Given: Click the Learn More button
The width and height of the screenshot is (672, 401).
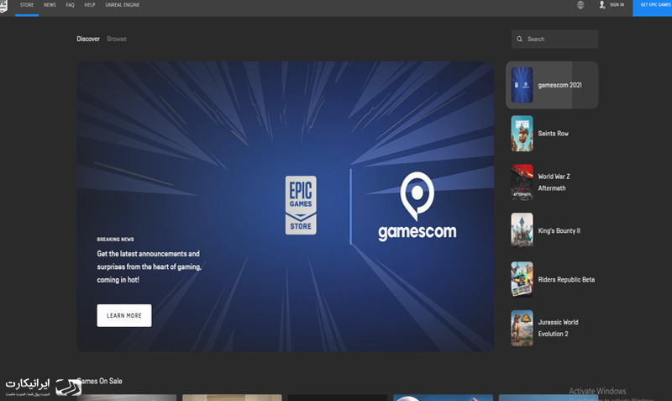Looking at the screenshot, I should coord(124,315).
